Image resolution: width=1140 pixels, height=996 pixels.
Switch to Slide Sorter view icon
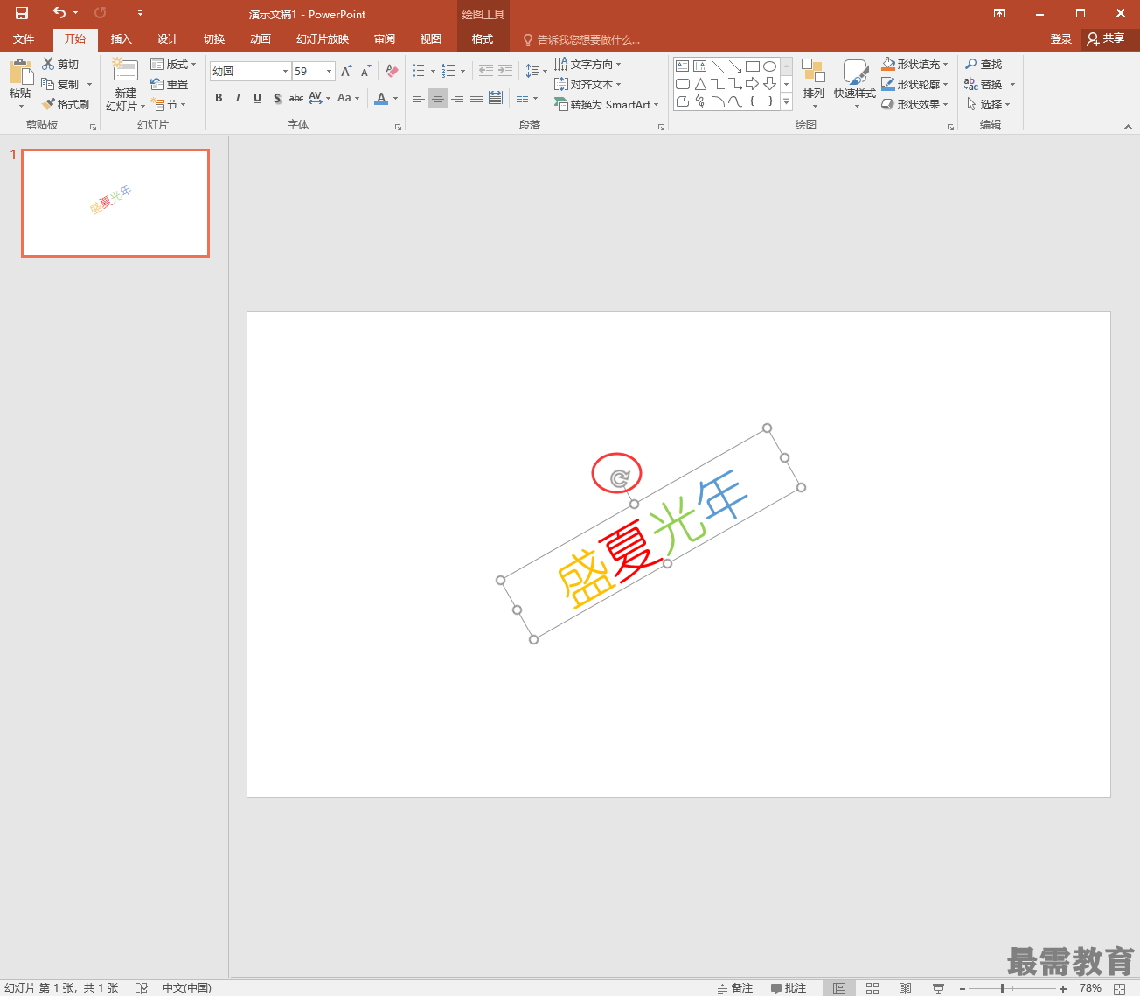click(x=872, y=988)
